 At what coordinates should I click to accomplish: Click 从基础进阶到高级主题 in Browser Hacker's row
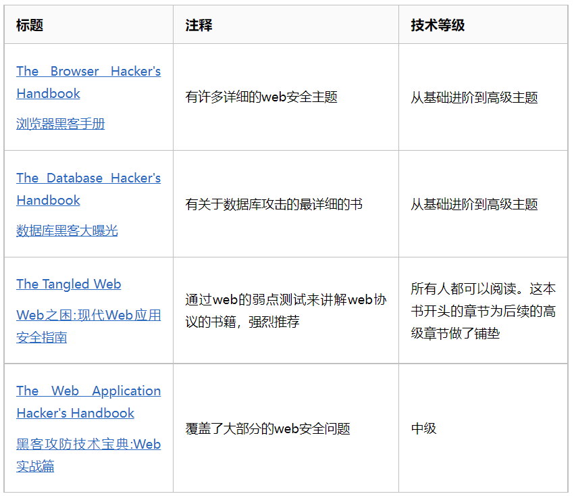(474, 97)
